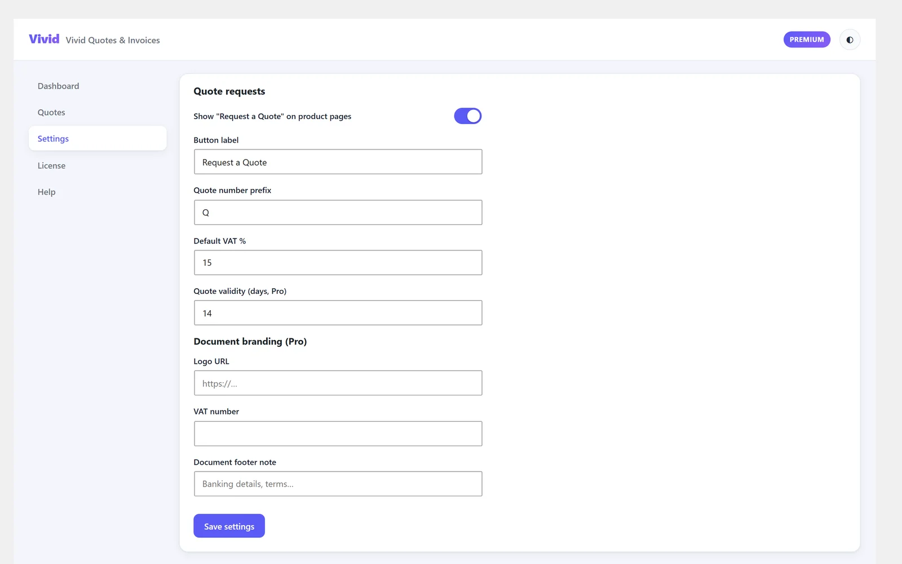Select the Quote validity days field
This screenshot has width=902, height=564.
[x=338, y=313]
